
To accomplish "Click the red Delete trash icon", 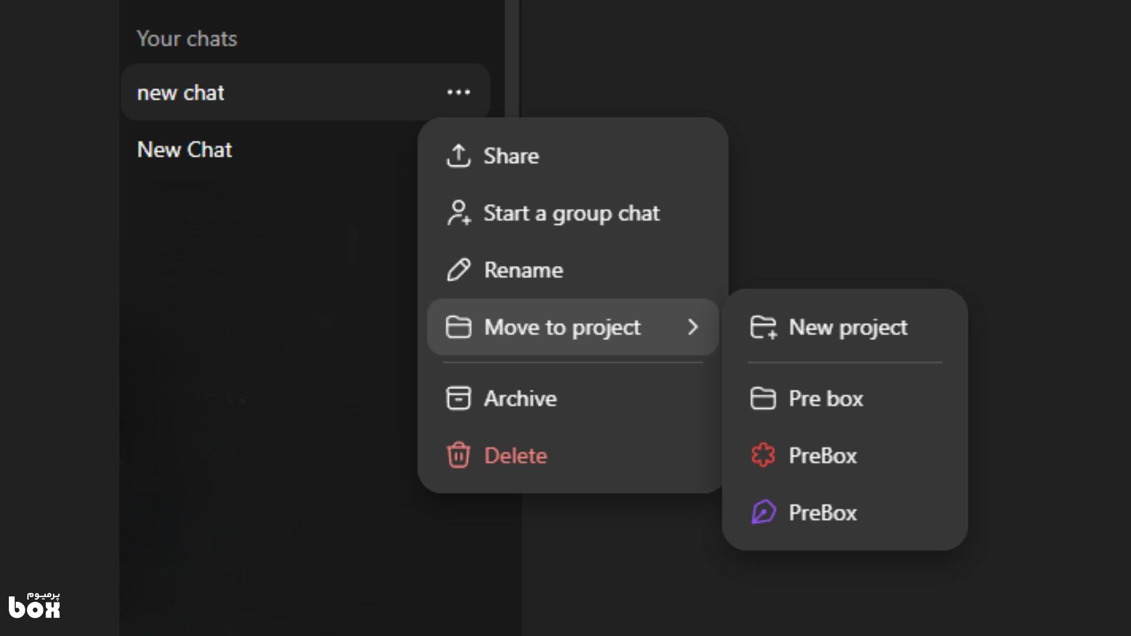I will (x=458, y=455).
